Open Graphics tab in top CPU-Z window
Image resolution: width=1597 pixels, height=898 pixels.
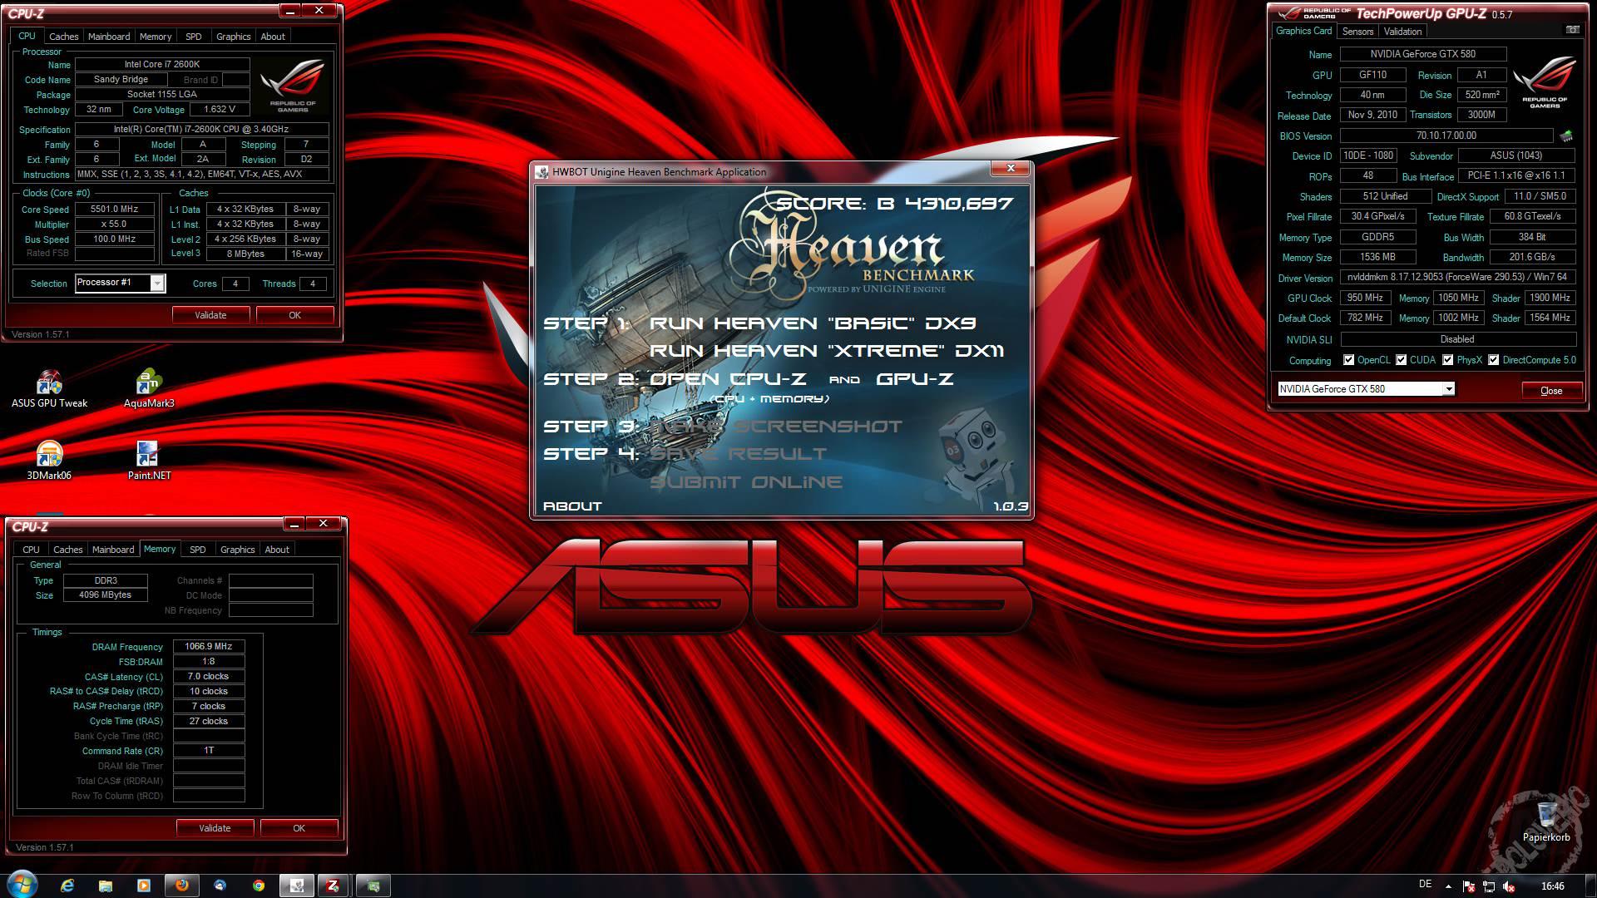coord(233,37)
